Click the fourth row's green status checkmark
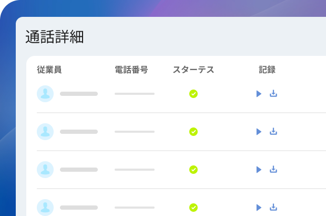This screenshot has width=326, height=216. pyautogui.click(x=193, y=208)
